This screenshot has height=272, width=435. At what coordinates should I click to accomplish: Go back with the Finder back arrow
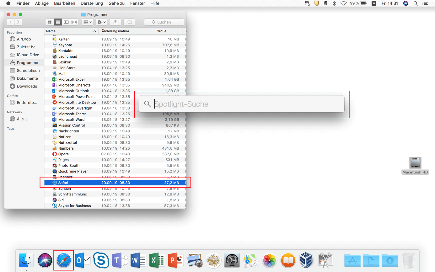click(10, 22)
